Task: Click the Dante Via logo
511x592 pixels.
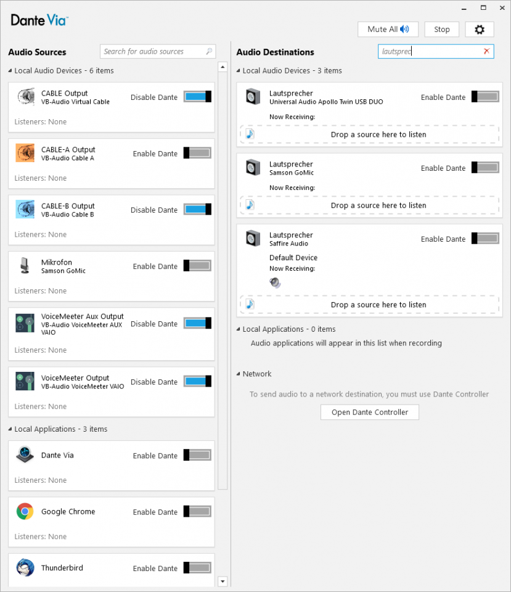Action: 39,20
